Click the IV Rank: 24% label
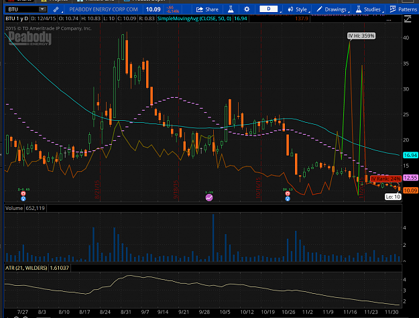Viewport: 419px width, 318px height. click(x=385, y=178)
